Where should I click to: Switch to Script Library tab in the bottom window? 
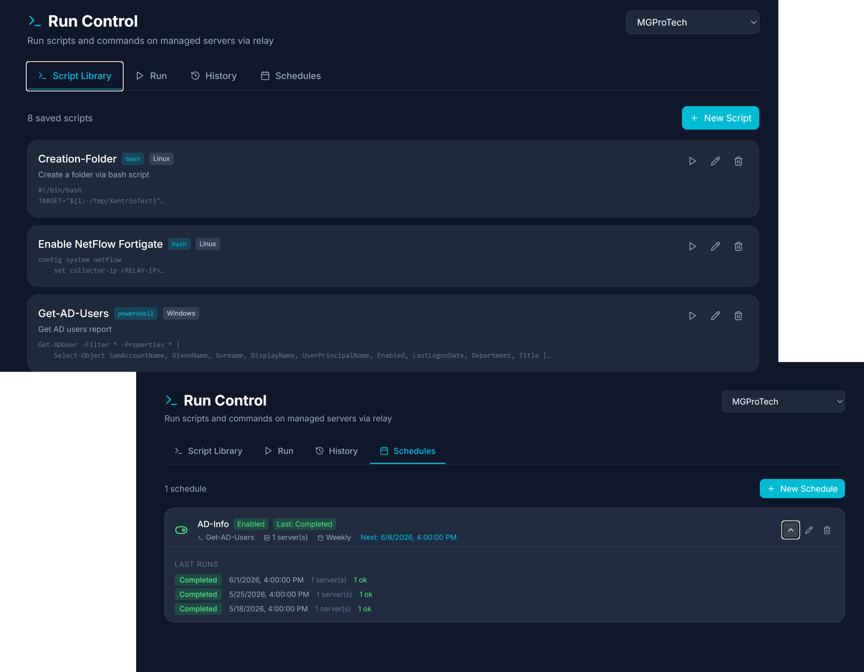tap(208, 451)
